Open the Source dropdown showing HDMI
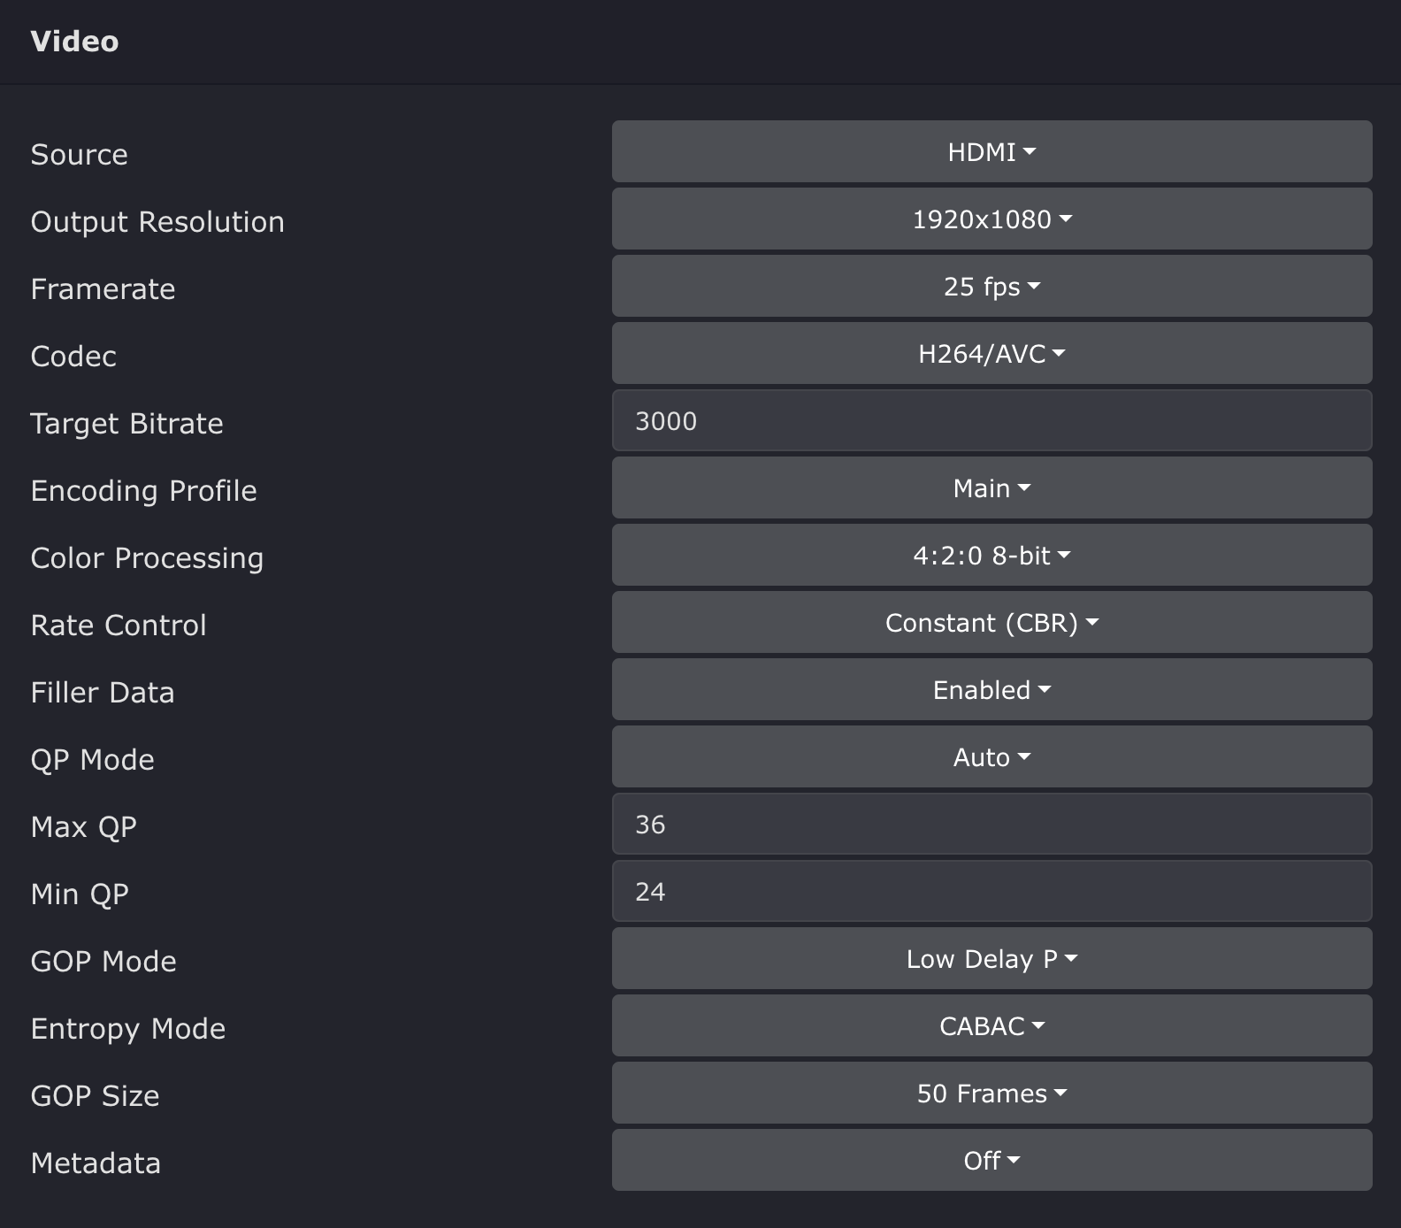The height and width of the screenshot is (1228, 1401). point(991,152)
